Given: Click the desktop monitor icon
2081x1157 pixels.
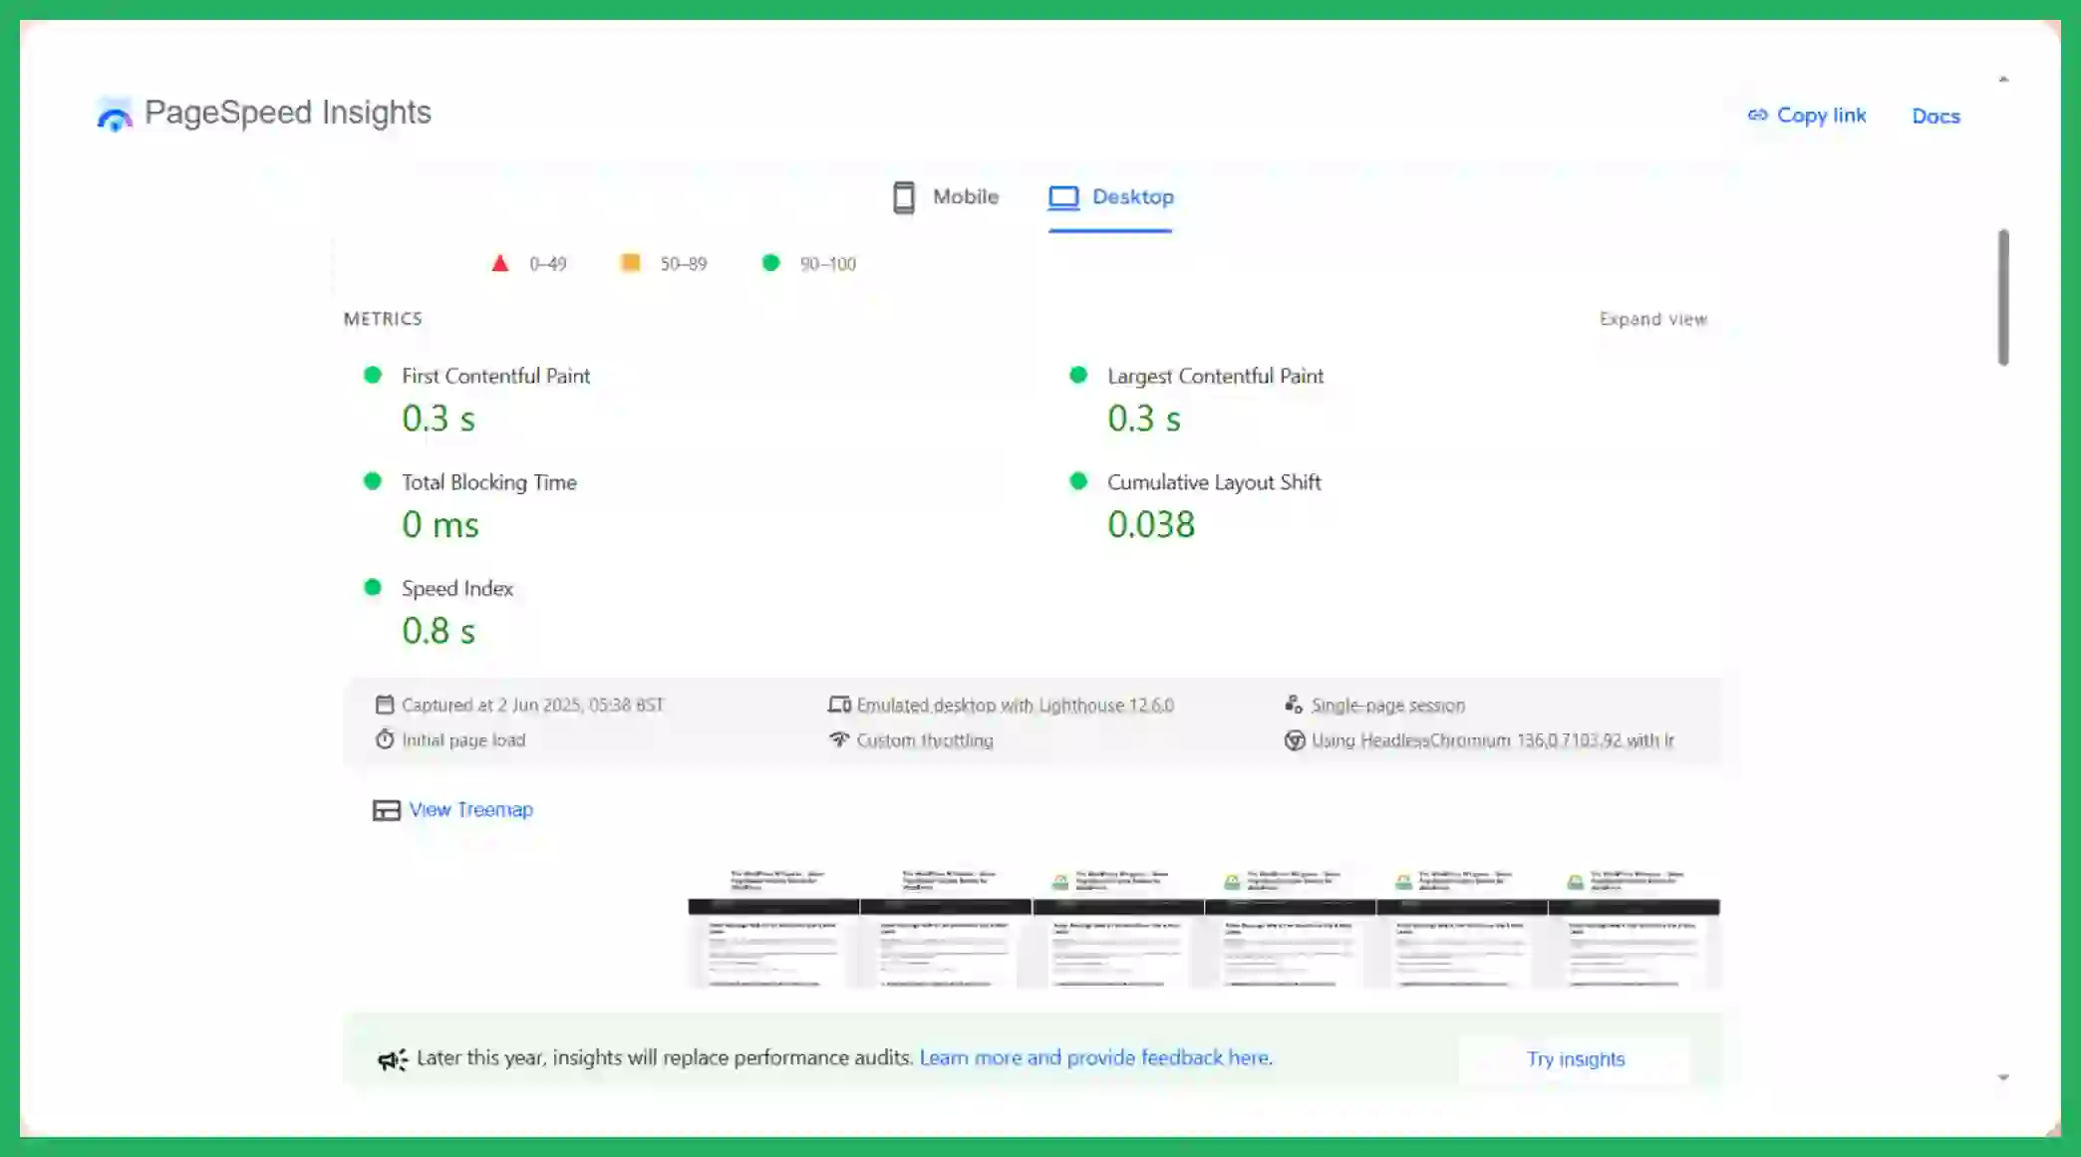Looking at the screenshot, I should (x=1062, y=197).
